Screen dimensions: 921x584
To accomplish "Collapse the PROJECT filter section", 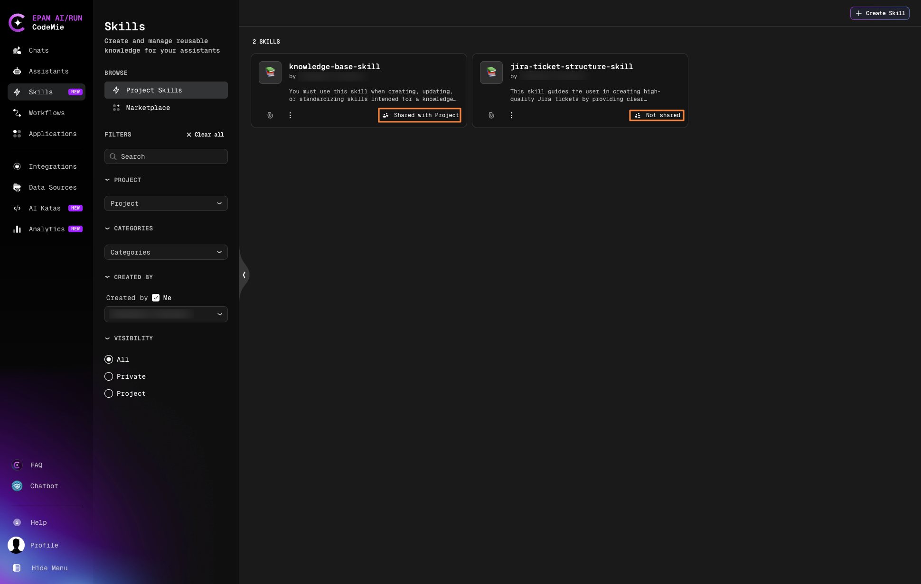I will (123, 180).
